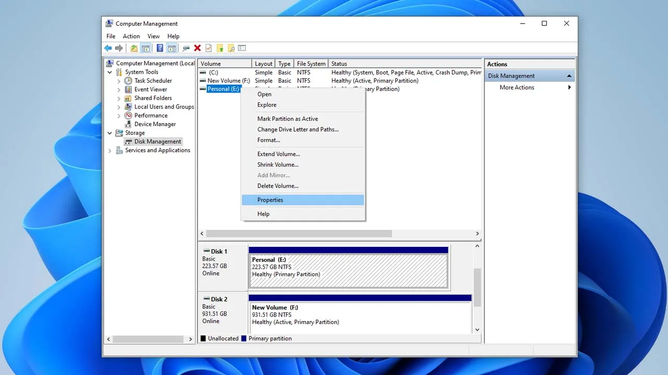Image resolution: width=668 pixels, height=375 pixels.
Task: Sort by the Layout column header
Action: coord(264,64)
